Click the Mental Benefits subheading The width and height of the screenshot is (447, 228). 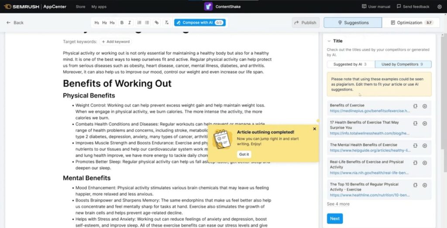pos(87,178)
